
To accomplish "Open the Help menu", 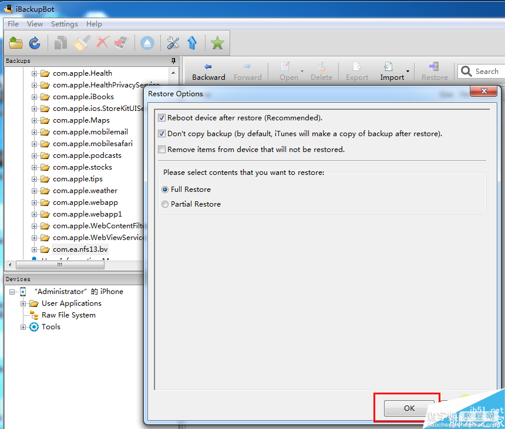I will (x=94, y=24).
